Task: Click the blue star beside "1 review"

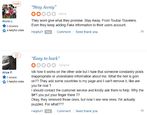Action: (4, 77)
